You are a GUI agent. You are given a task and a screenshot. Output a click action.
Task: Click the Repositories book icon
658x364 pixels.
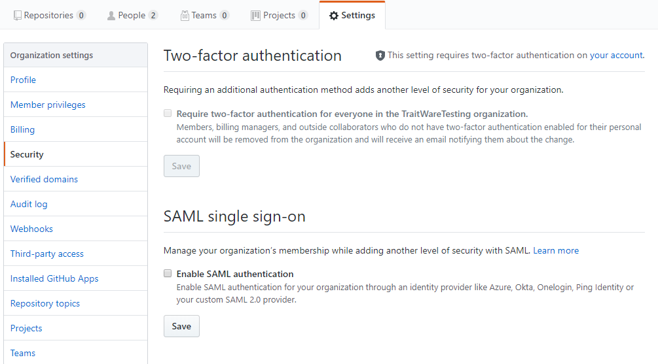coord(17,16)
